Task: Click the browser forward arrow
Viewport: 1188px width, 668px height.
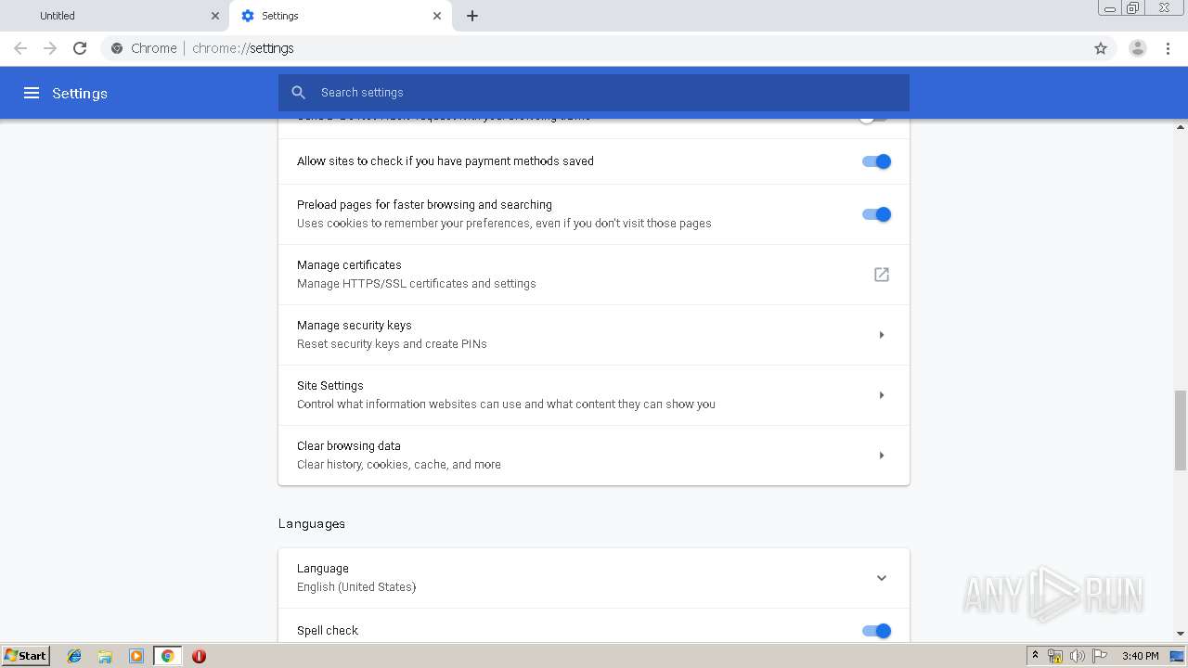Action: pyautogui.click(x=50, y=48)
